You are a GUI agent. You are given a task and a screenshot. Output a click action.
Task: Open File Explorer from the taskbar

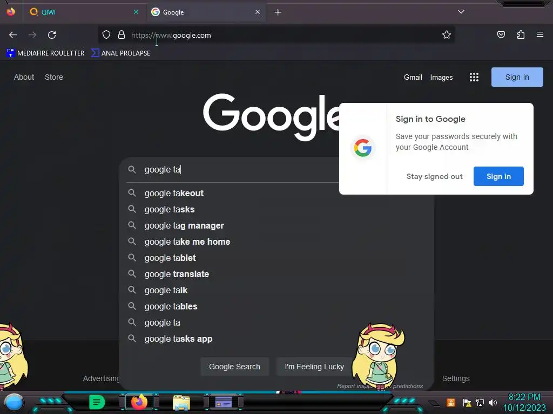181,402
